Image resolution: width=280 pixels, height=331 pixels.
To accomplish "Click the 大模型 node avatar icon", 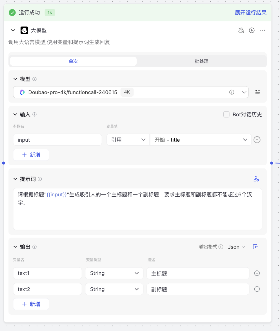I will pyautogui.click(x=24, y=30).
